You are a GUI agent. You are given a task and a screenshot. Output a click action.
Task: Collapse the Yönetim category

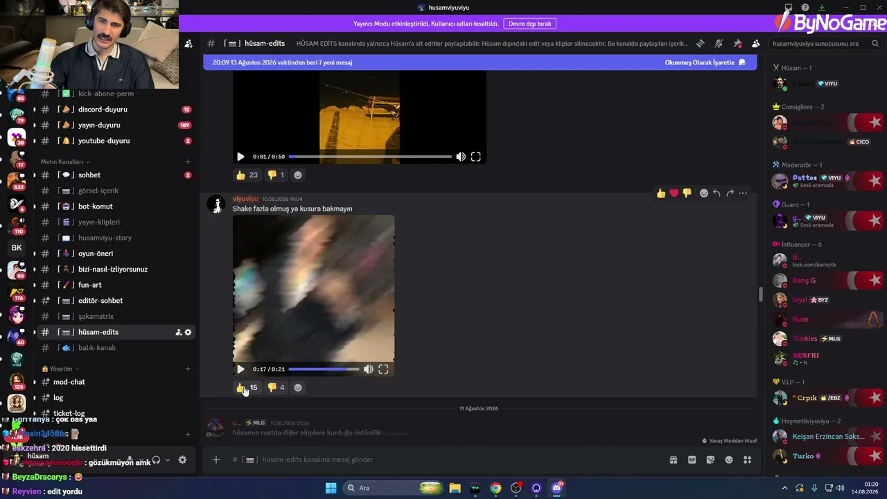(x=61, y=369)
